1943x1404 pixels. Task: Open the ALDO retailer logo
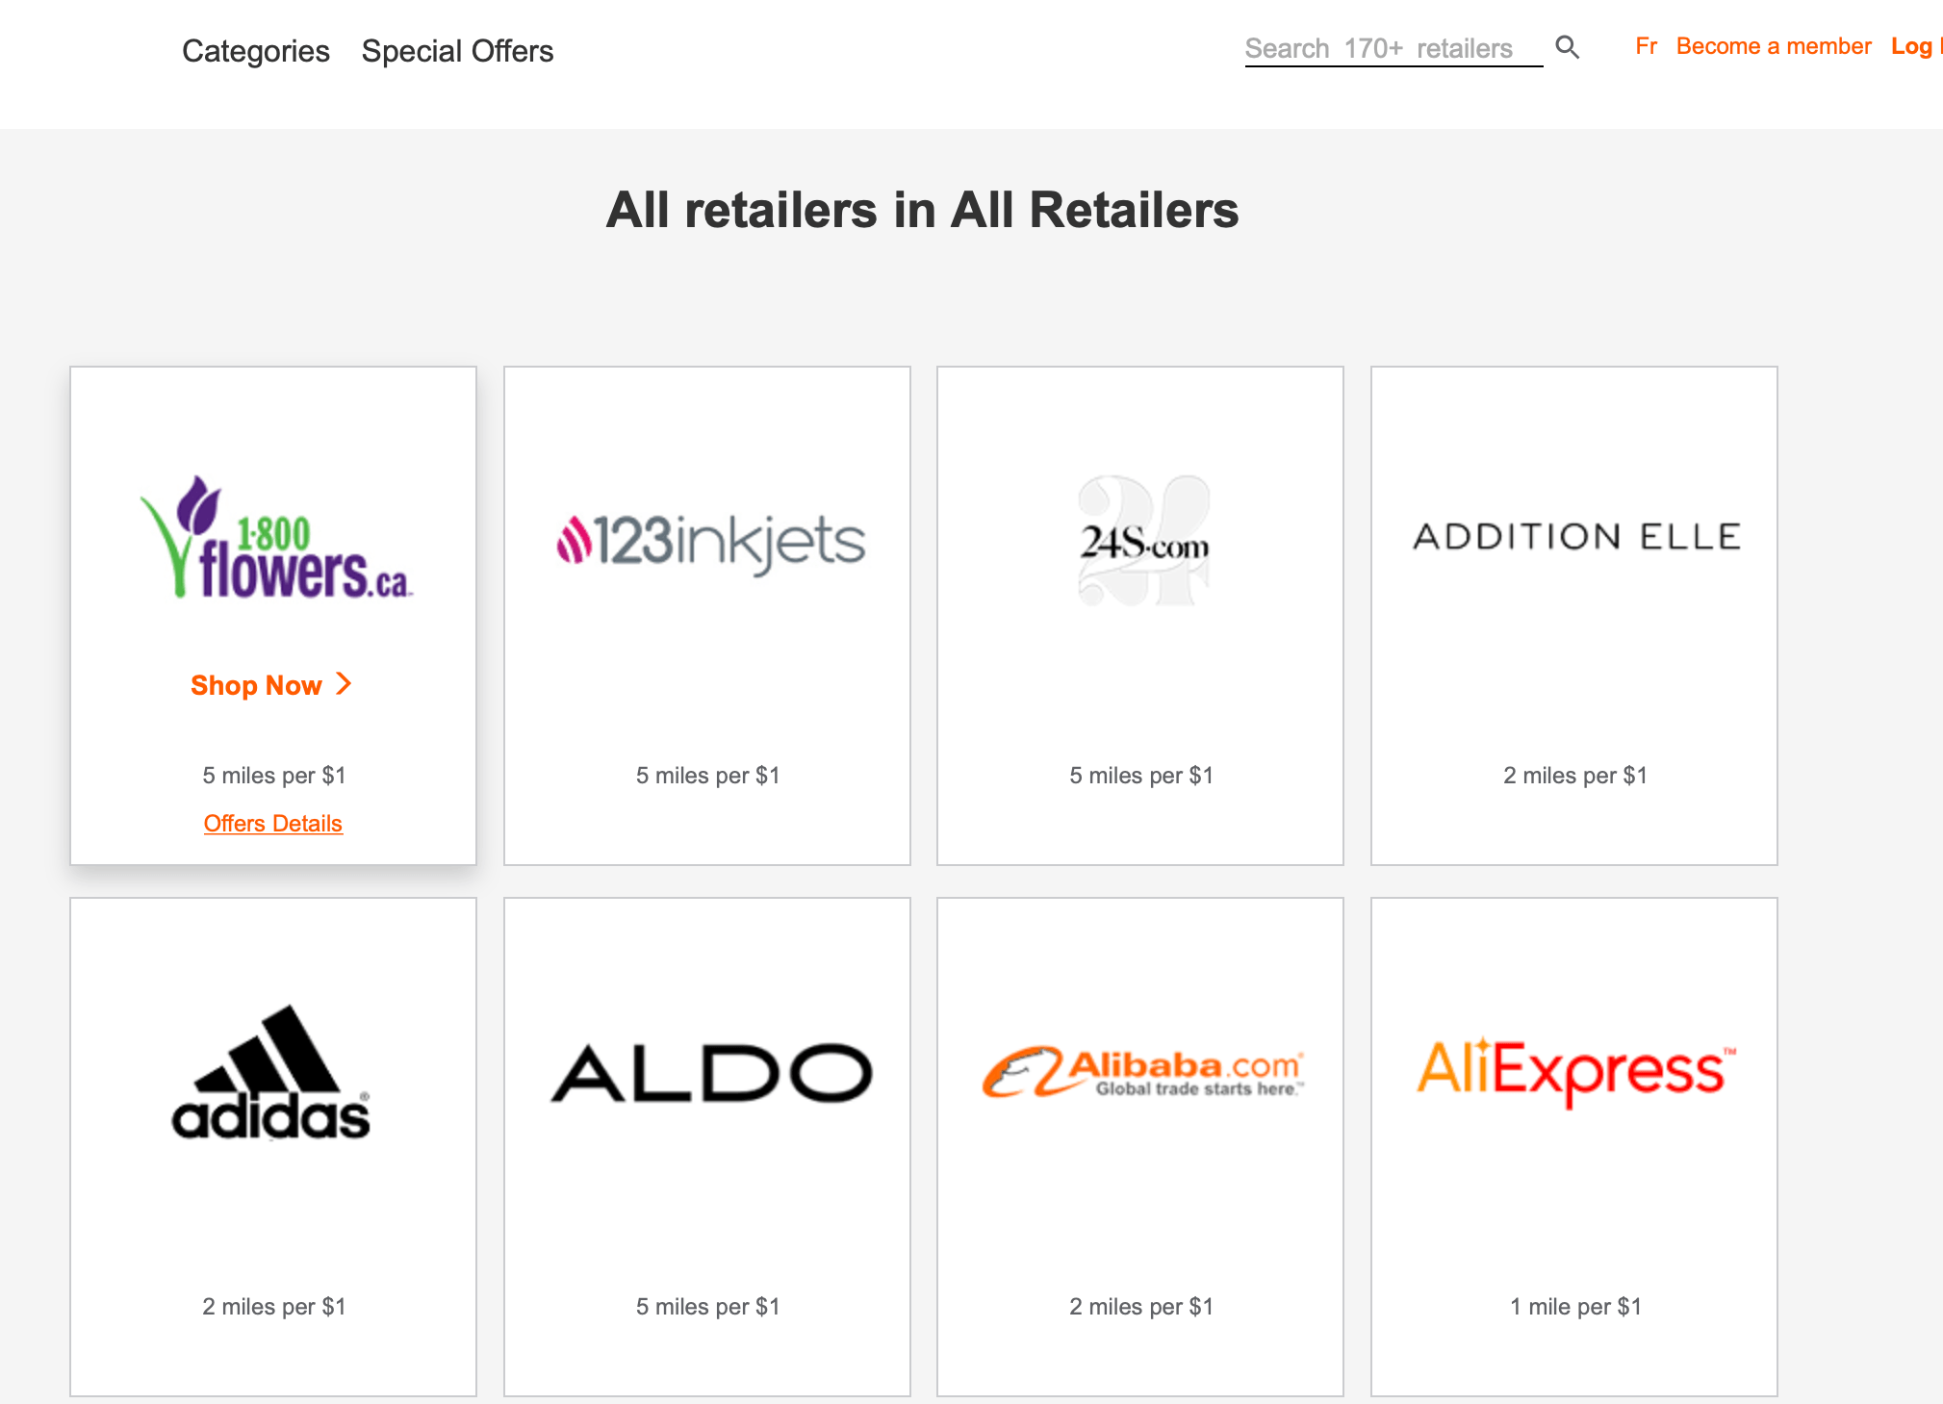(x=706, y=1075)
